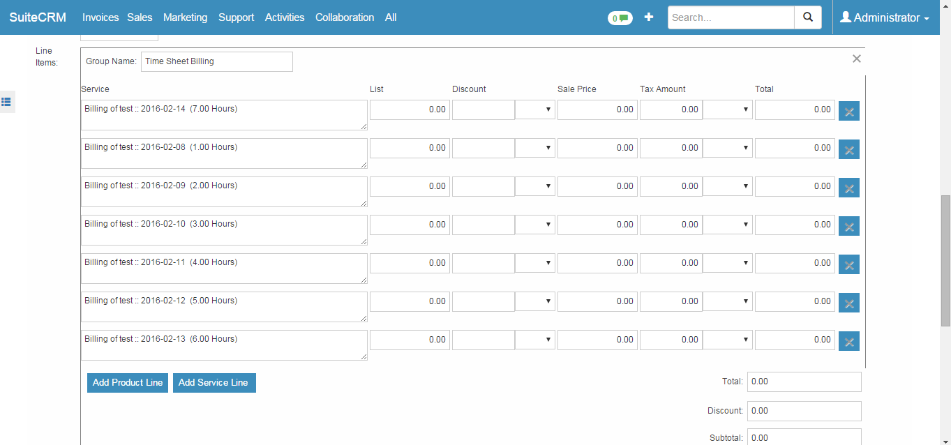Click inside the Discount total field
The image size is (951, 445).
click(x=803, y=411)
